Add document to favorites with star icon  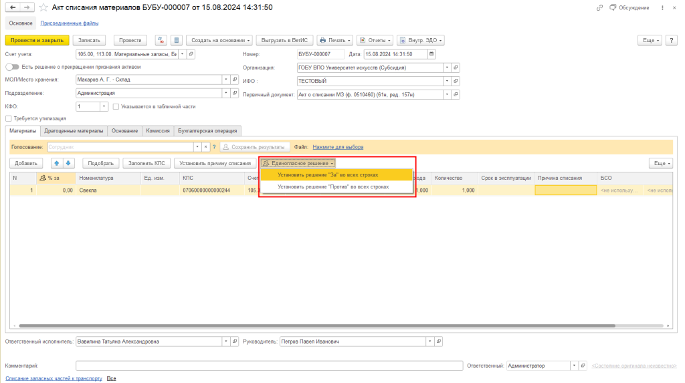coord(43,7)
